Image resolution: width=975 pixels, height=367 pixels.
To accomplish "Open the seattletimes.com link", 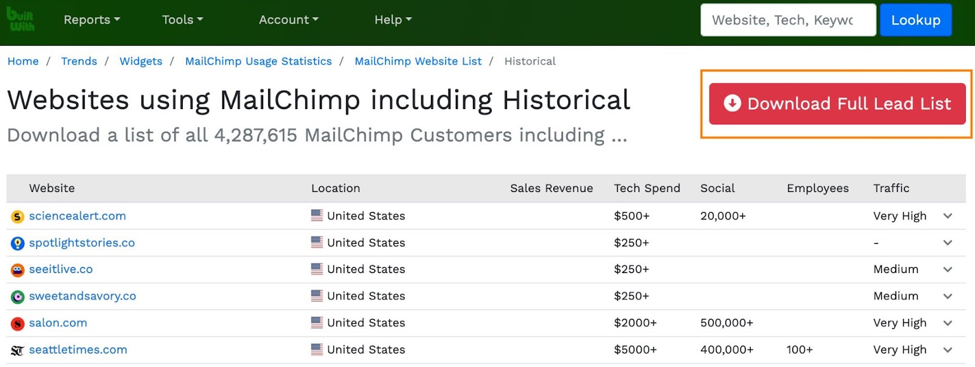I will [78, 350].
